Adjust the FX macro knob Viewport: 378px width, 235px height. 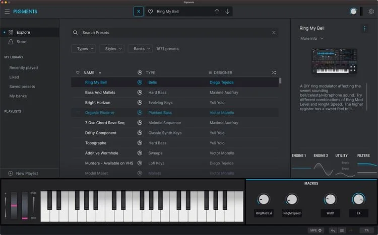coord(358,199)
